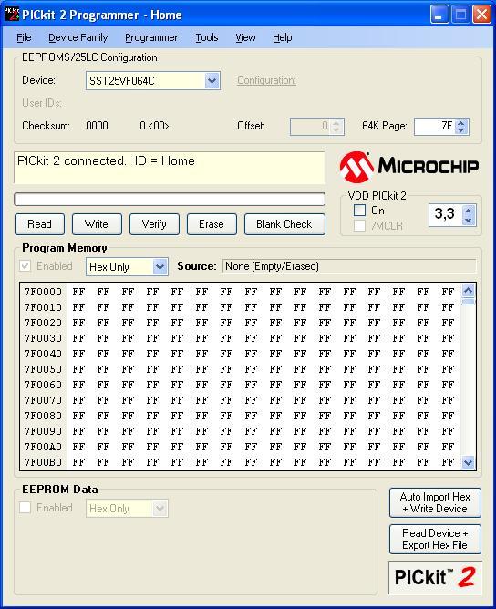The image size is (496, 609).
Task: Expand the Device dropdown showing SST25VF064C
Action: point(212,81)
